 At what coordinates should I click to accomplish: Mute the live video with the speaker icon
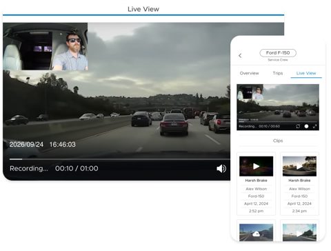pos(221,168)
